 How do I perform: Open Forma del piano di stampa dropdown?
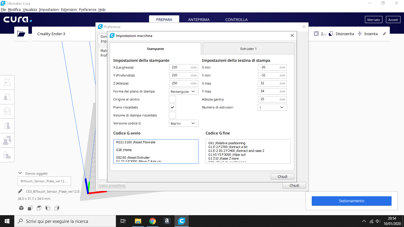[x=183, y=91]
